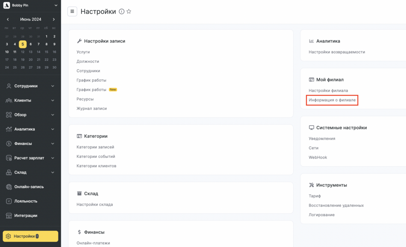Screen dimensions: 406x247
Task: Expand the Обзор sidebar section
Action: point(53,115)
